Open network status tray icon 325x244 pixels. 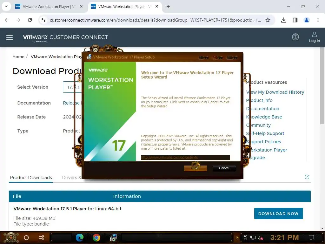(x=253, y=238)
